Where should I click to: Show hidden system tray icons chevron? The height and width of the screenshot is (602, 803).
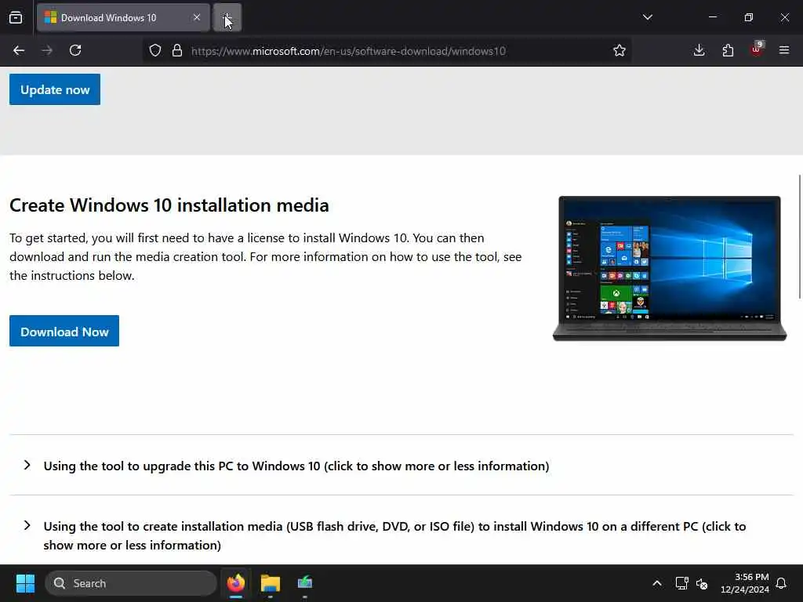(x=657, y=583)
